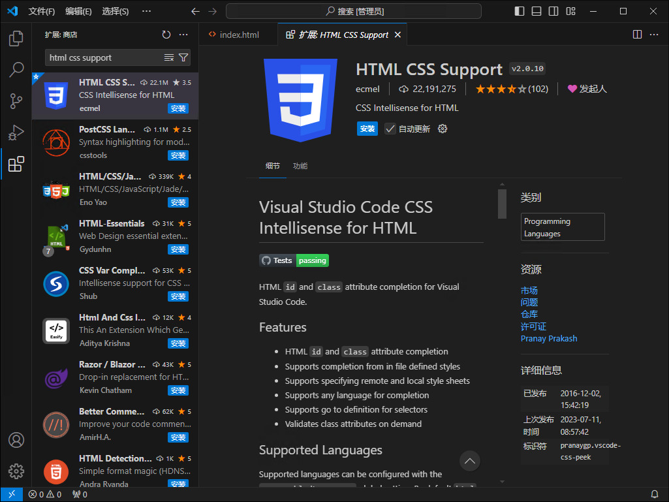Install the PostCSS Language Support extension
This screenshot has width=669, height=502.
[x=178, y=155]
